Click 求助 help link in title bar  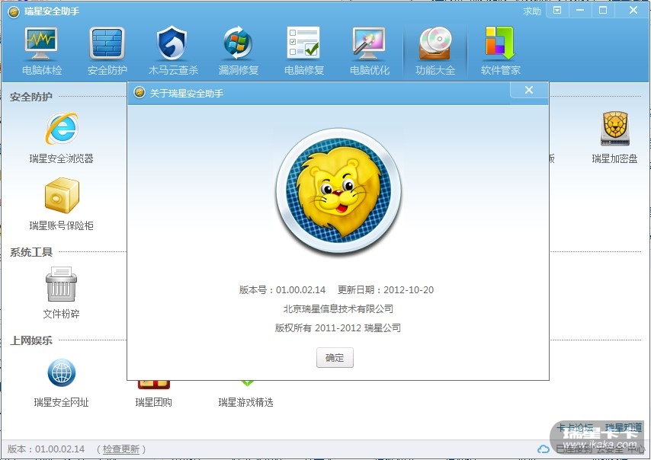[532, 11]
